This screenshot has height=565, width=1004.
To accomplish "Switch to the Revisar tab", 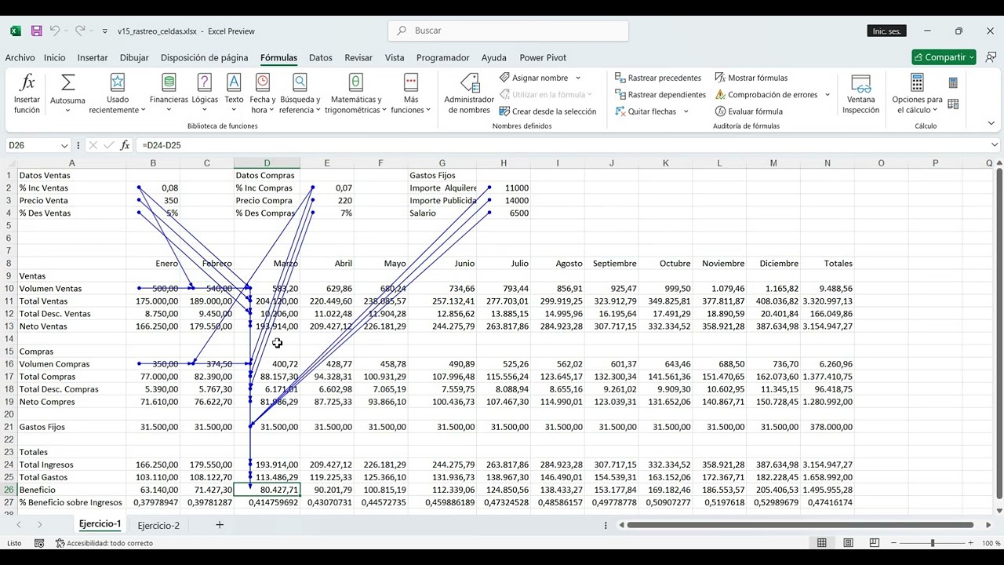I will click(358, 57).
